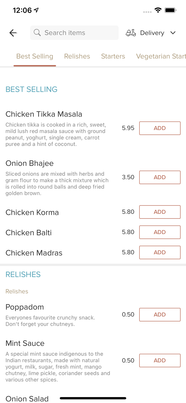Switch to the Relishes tab

77,56
